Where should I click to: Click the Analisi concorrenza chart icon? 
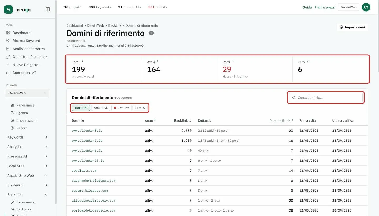[8, 49]
